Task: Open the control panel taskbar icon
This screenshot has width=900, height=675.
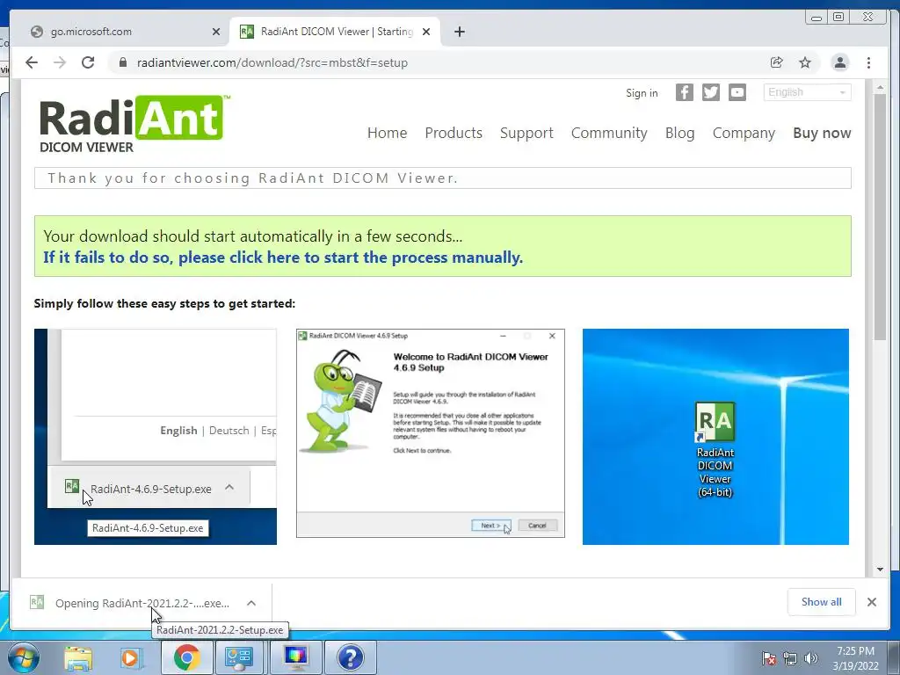Action: 239,657
